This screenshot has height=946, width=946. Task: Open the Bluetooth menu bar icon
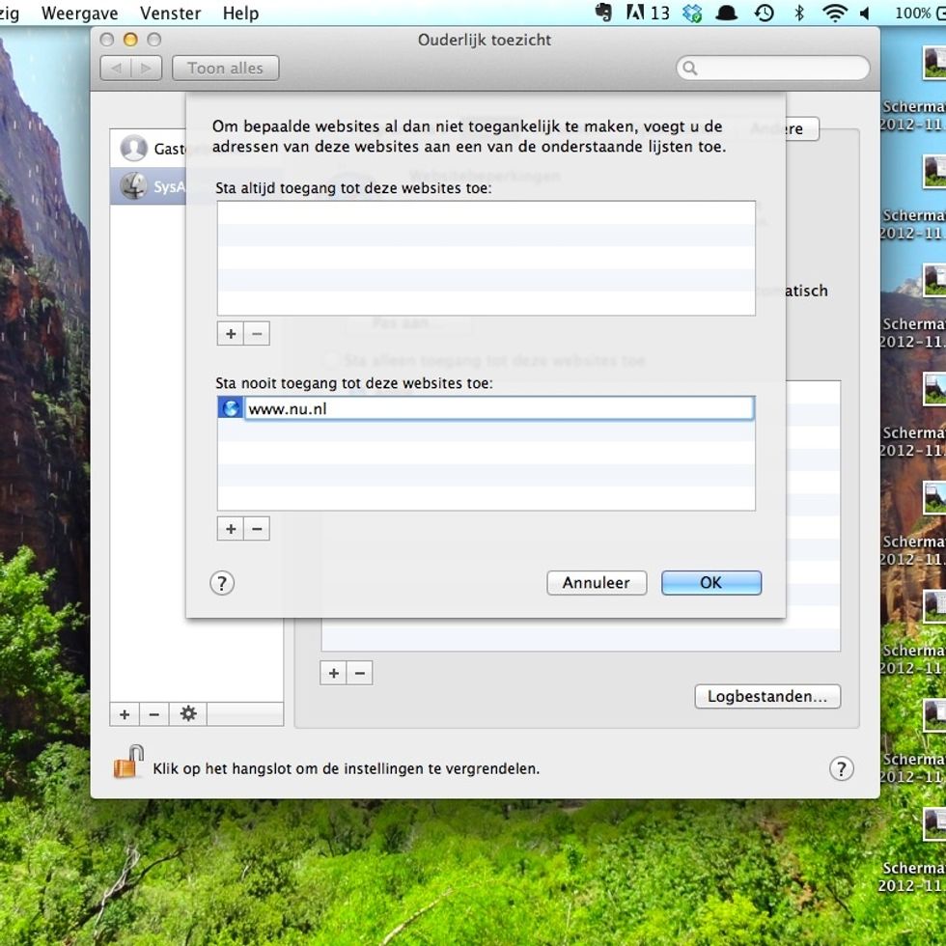pyautogui.click(x=799, y=14)
